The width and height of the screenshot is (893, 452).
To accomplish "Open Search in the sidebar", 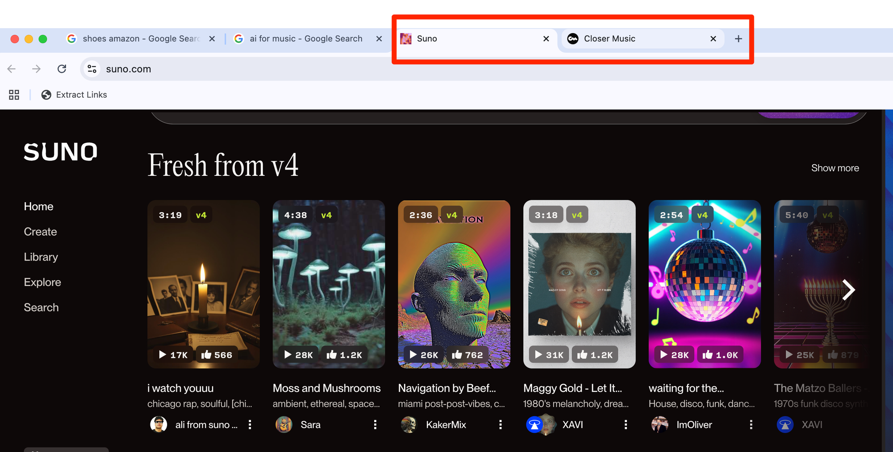I will point(42,307).
